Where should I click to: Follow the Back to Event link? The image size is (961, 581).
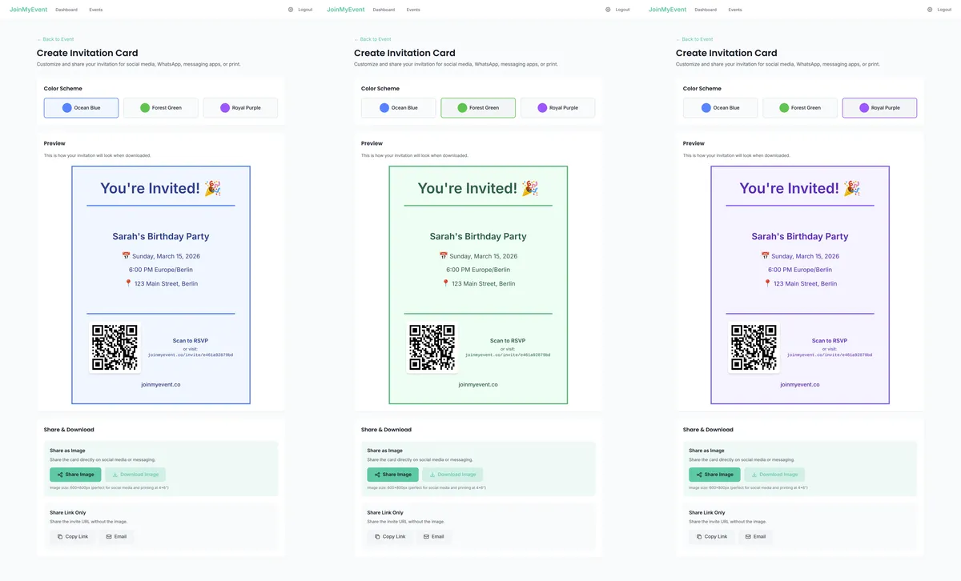[x=54, y=38]
